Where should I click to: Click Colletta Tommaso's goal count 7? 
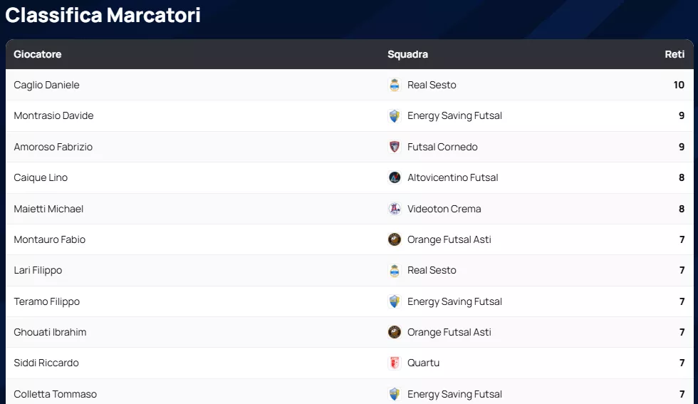(682, 394)
